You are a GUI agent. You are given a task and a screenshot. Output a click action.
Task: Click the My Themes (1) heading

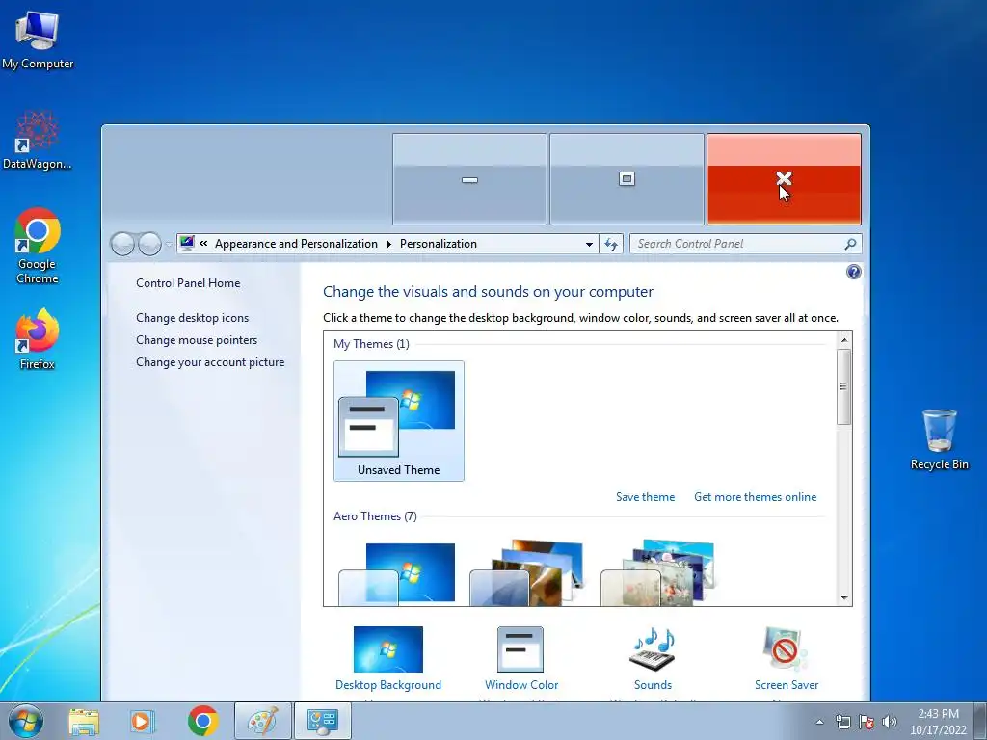tap(371, 344)
